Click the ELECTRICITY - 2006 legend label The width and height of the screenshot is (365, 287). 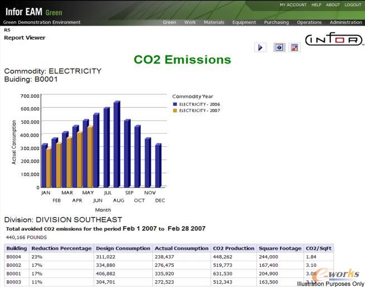click(x=199, y=104)
